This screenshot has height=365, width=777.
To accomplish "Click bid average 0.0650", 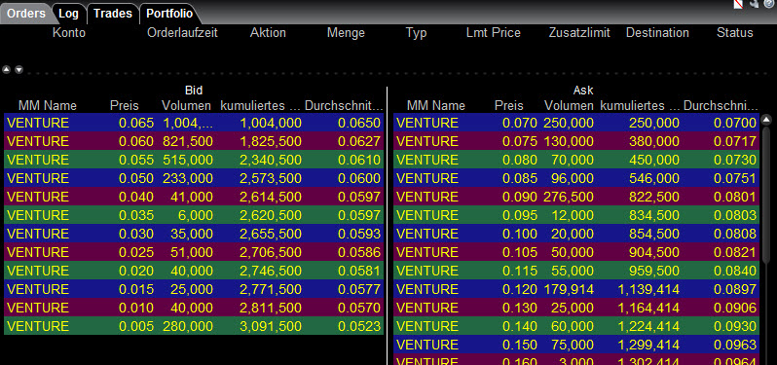I will [x=359, y=123].
